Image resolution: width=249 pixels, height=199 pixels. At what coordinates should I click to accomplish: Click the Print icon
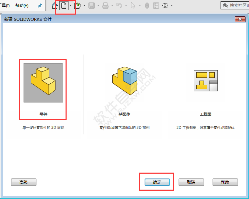point(105,6)
